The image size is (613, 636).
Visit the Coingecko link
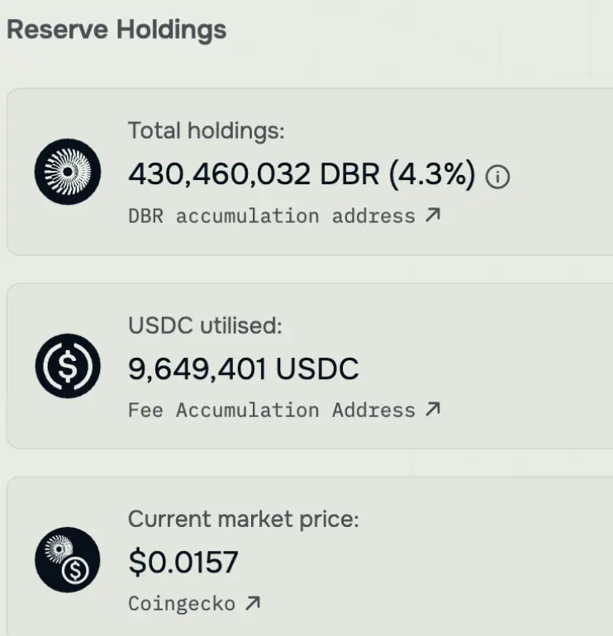(x=182, y=604)
